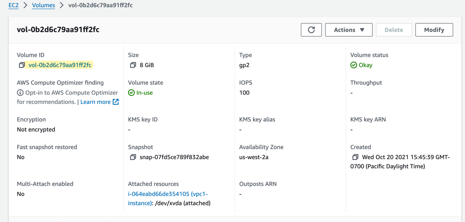Click the Encryption label
Image resolution: width=465 pixels, height=222 pixels.
(x=31, y=119)
